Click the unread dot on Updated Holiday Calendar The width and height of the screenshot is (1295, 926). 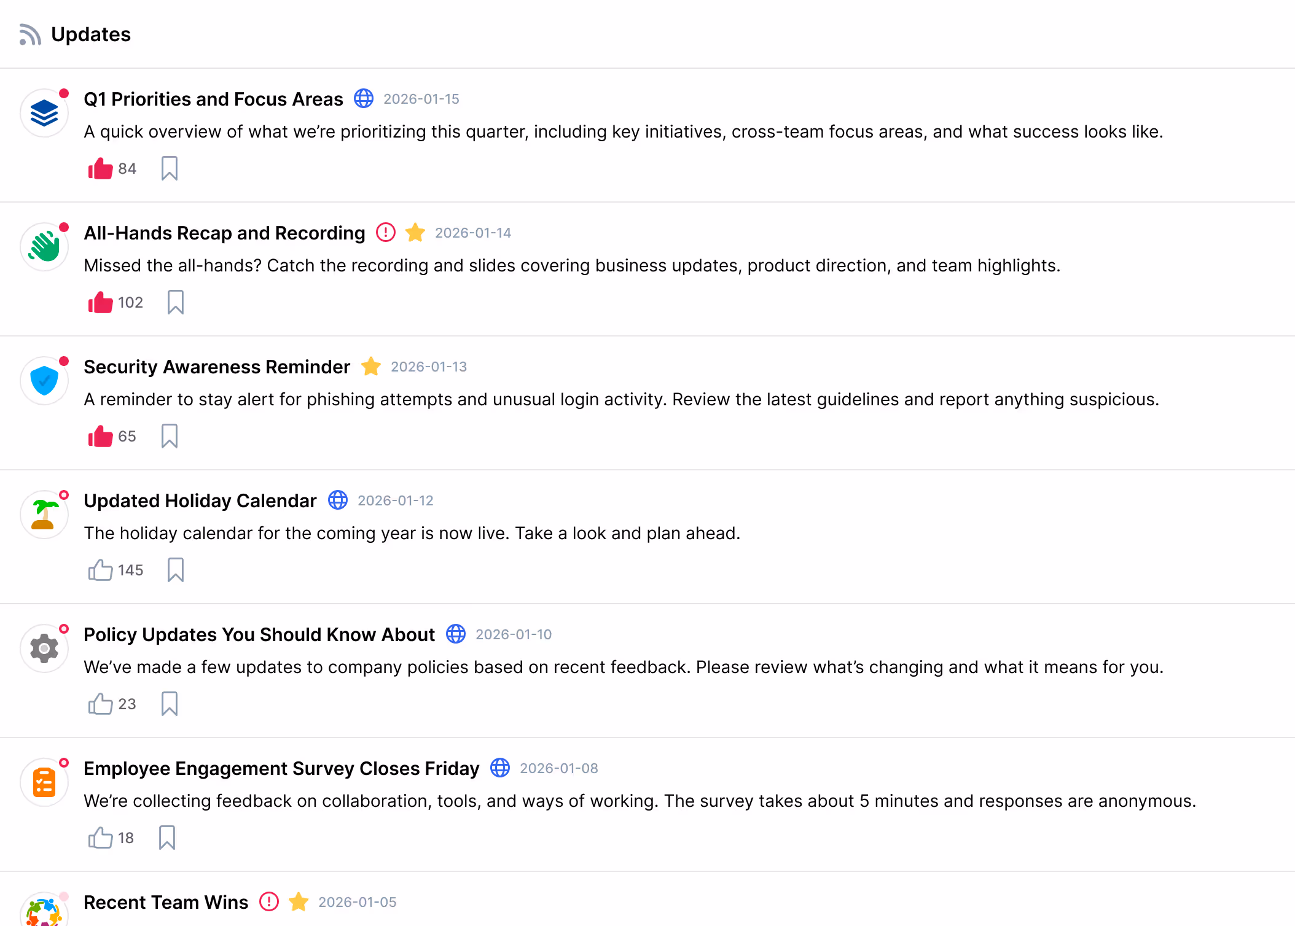point(64,494)
